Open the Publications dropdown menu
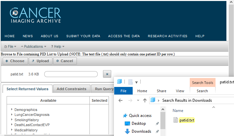 [x=34, y=46]
